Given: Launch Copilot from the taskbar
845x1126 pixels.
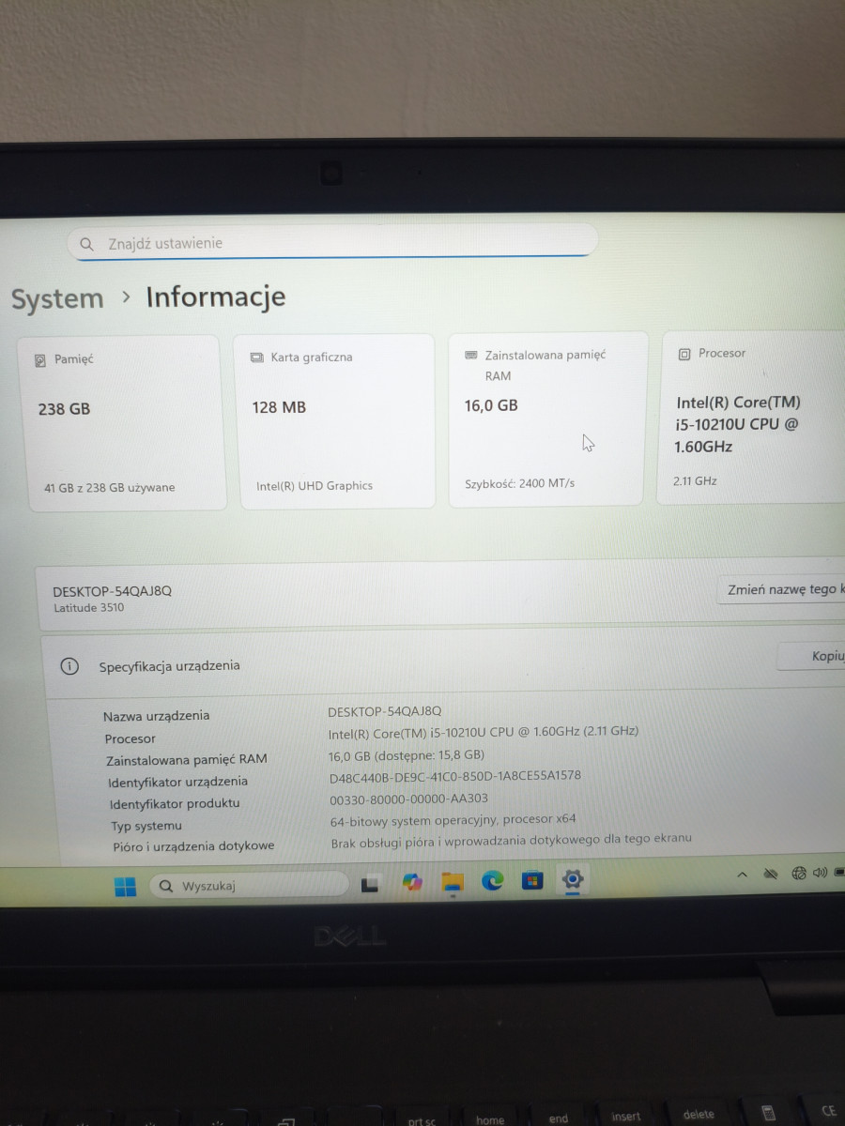Looking at the screenshot, I should pos(412,882).
